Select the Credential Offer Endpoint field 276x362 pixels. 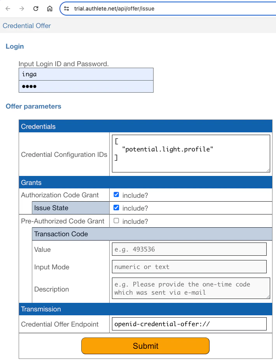coord(189,323)
